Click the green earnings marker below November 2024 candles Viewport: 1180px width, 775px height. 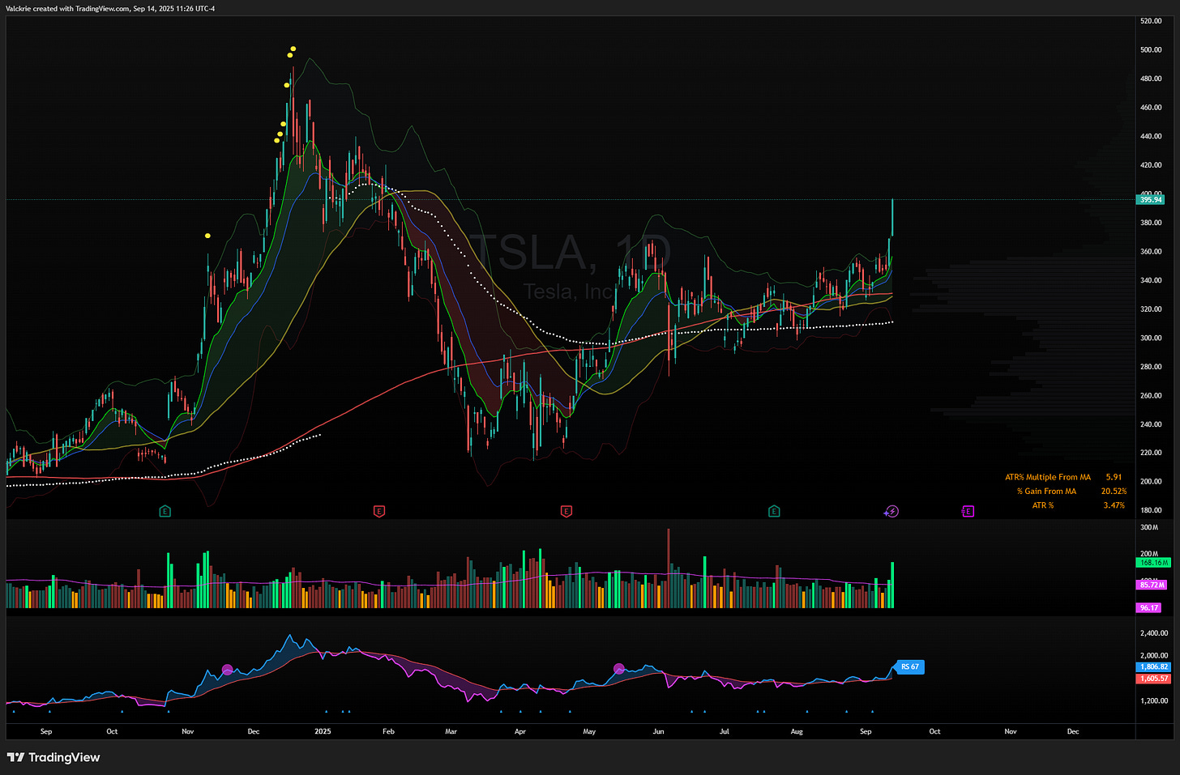(165, 511)
